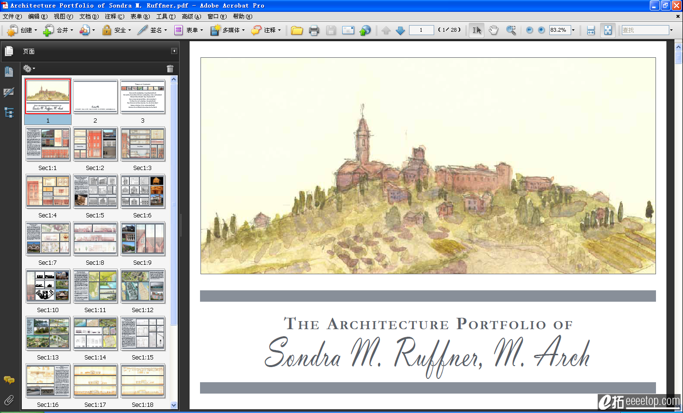683x413 pixels.
Task: Go to previous page with up arrow
Action: tap(386, 30)
